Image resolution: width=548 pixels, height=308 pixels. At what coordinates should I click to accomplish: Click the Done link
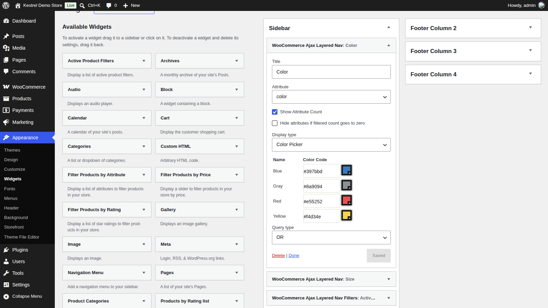pos(294,256)
